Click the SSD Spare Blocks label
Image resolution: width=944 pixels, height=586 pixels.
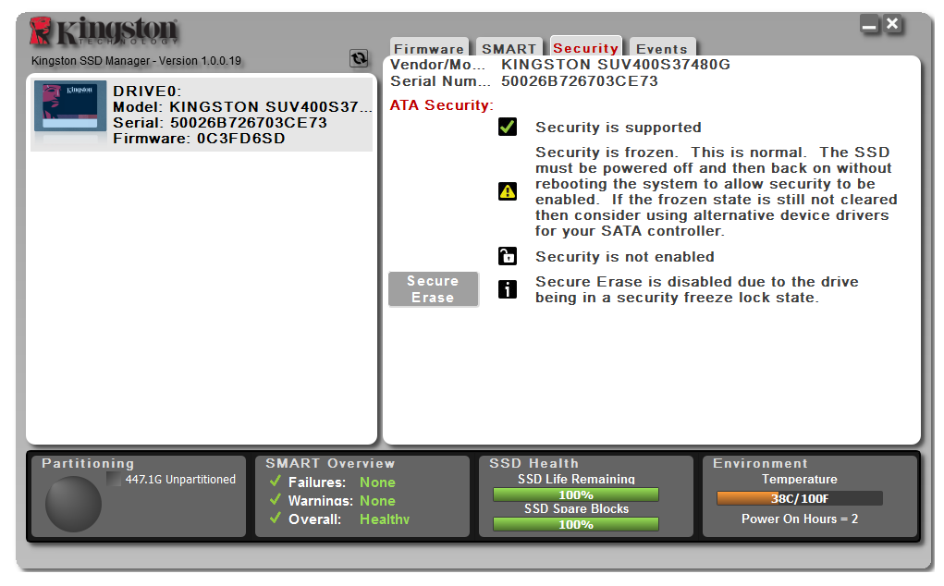tap(576, 509)
